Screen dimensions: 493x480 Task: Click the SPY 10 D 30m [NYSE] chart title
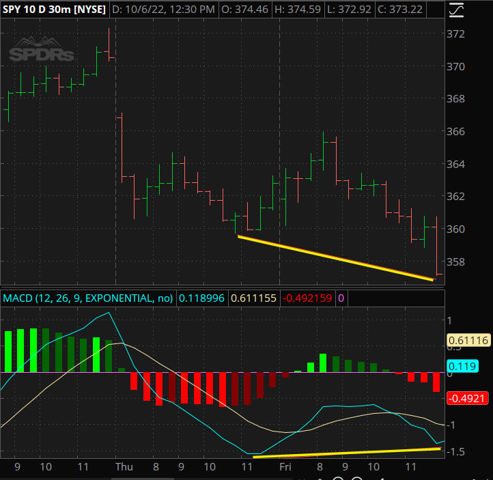tap(54, 10)
